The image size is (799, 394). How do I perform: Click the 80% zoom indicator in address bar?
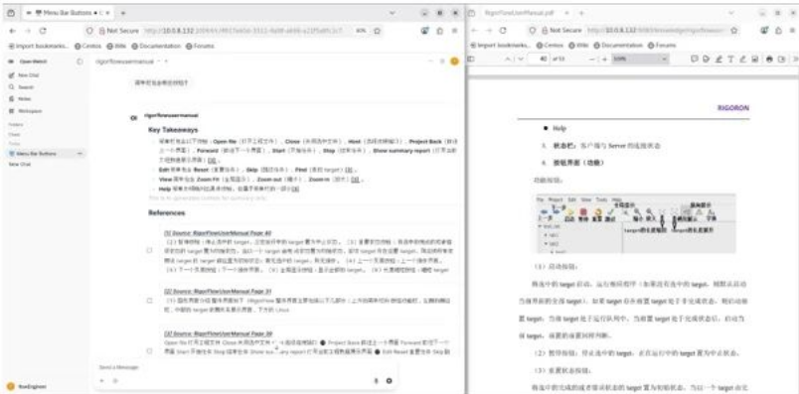361,31
